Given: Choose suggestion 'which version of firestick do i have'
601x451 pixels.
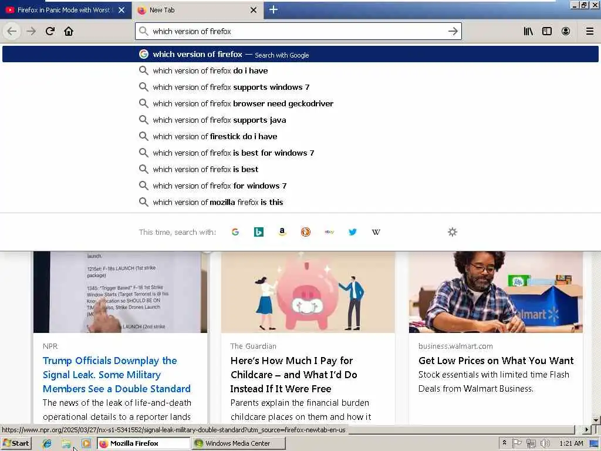Looking at the screenshot, I should [x=300, y=136].
